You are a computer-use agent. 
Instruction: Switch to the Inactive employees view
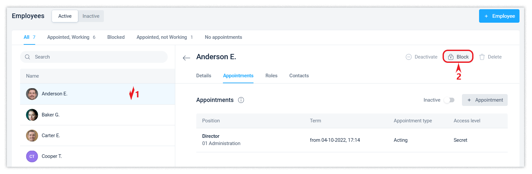point(91,16)
